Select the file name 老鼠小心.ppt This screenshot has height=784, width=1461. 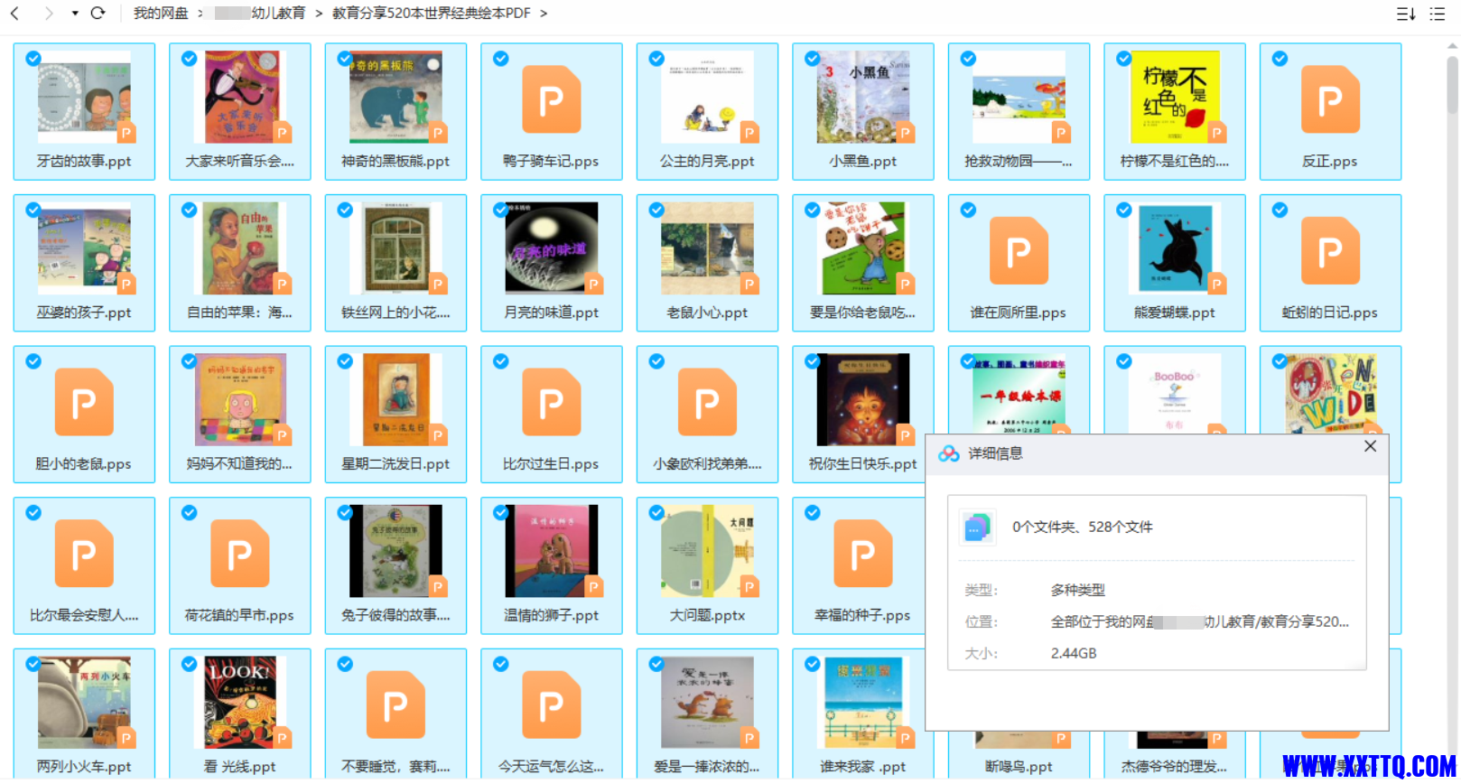[707, 313]
